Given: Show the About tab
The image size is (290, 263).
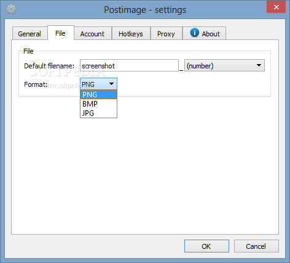Looking at the screenshot, I should point(205,34).
